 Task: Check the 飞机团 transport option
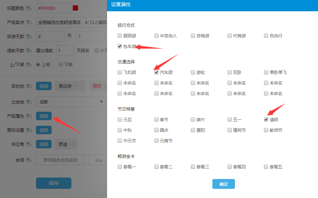120,72
